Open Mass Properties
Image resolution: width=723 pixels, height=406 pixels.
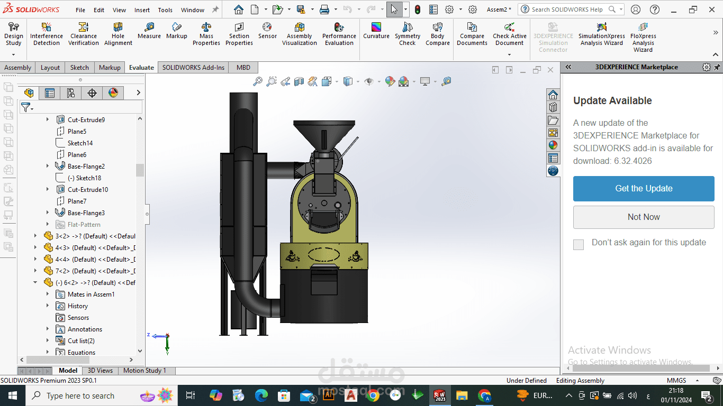tap(206, 35)
